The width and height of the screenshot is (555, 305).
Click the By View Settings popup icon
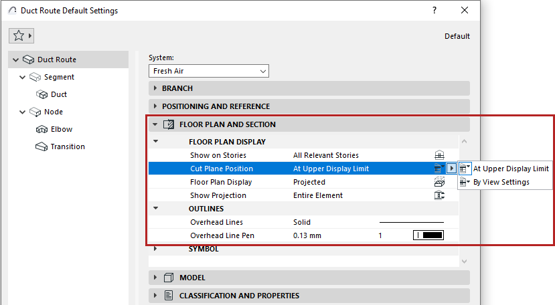(465, 182)
